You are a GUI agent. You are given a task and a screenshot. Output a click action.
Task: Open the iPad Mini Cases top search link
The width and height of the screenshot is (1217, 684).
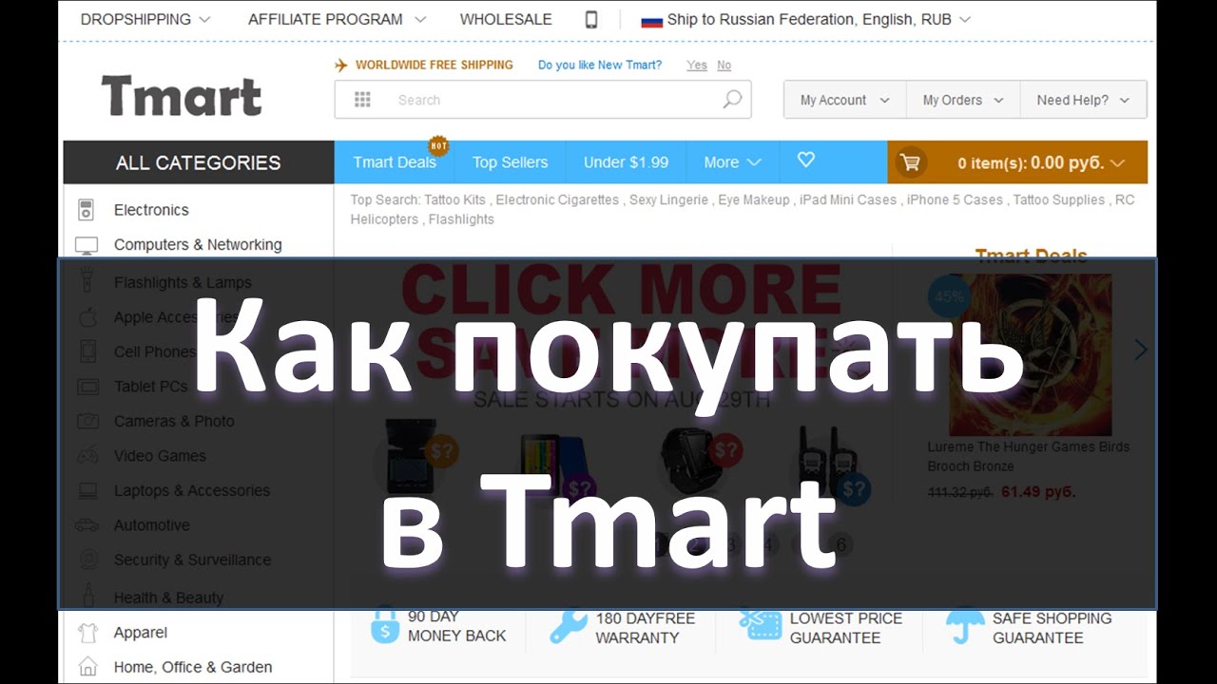[x=848, y=199]
